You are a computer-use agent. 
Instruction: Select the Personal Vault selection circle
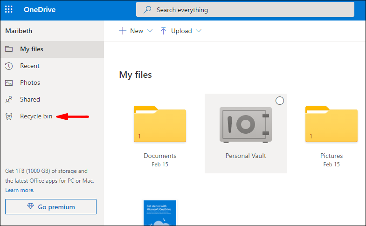(x=280, y=101)
